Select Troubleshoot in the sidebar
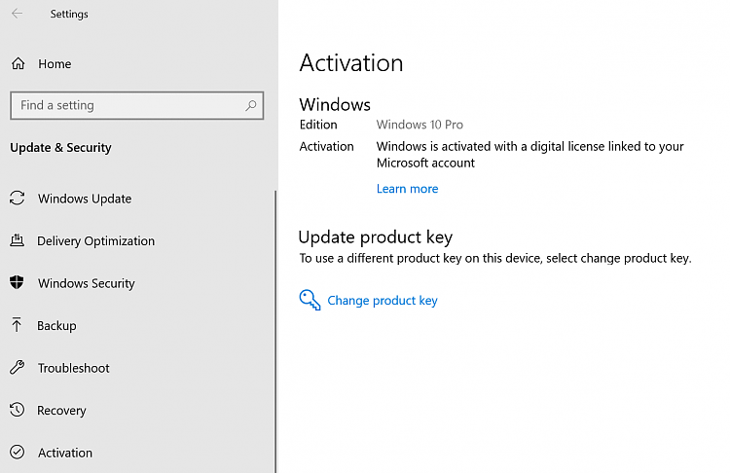Image resolution: width=730 pixels, height=473 pixels. (x=74, y=368)
